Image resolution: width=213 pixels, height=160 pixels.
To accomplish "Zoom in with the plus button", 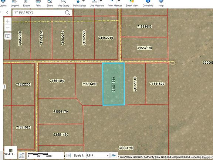I will tap(8, 21).
